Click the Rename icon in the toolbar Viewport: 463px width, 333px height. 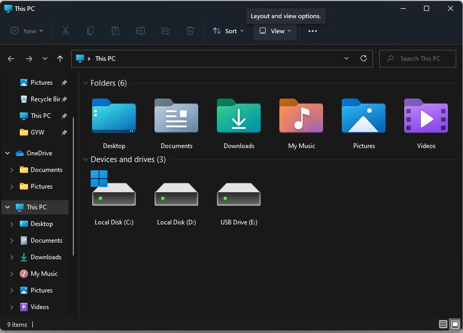tap(140, 31)
